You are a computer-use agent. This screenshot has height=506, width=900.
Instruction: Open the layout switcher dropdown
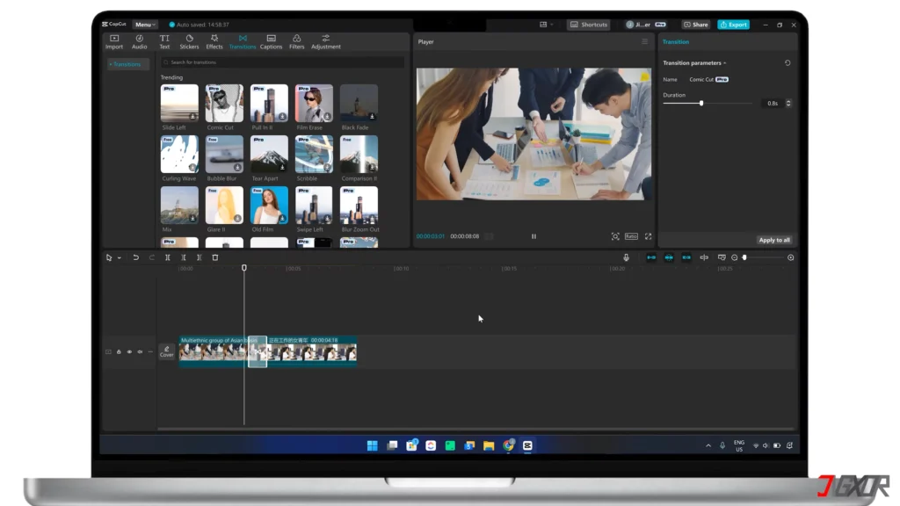pos(546,25)
